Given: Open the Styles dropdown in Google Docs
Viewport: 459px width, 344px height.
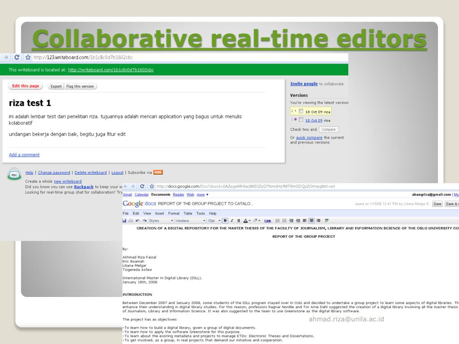Looking at the screenshot, I should (161, 221).
